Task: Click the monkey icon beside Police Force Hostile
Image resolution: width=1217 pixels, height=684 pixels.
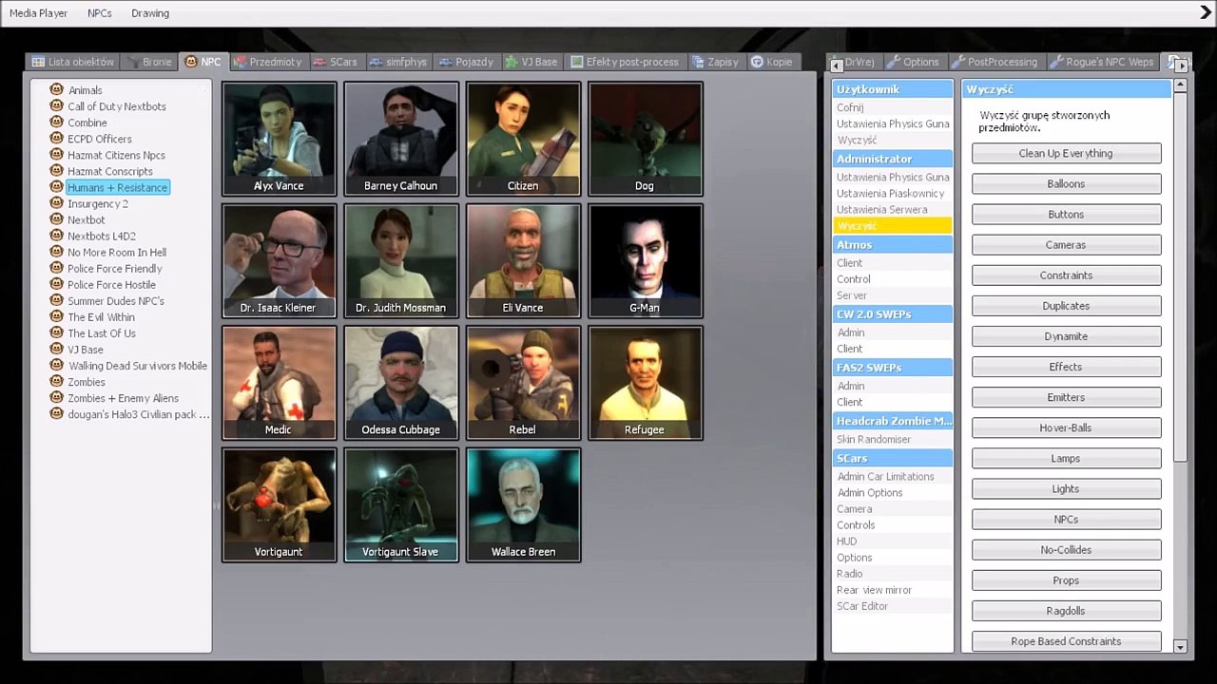Action: coord(57,284)
